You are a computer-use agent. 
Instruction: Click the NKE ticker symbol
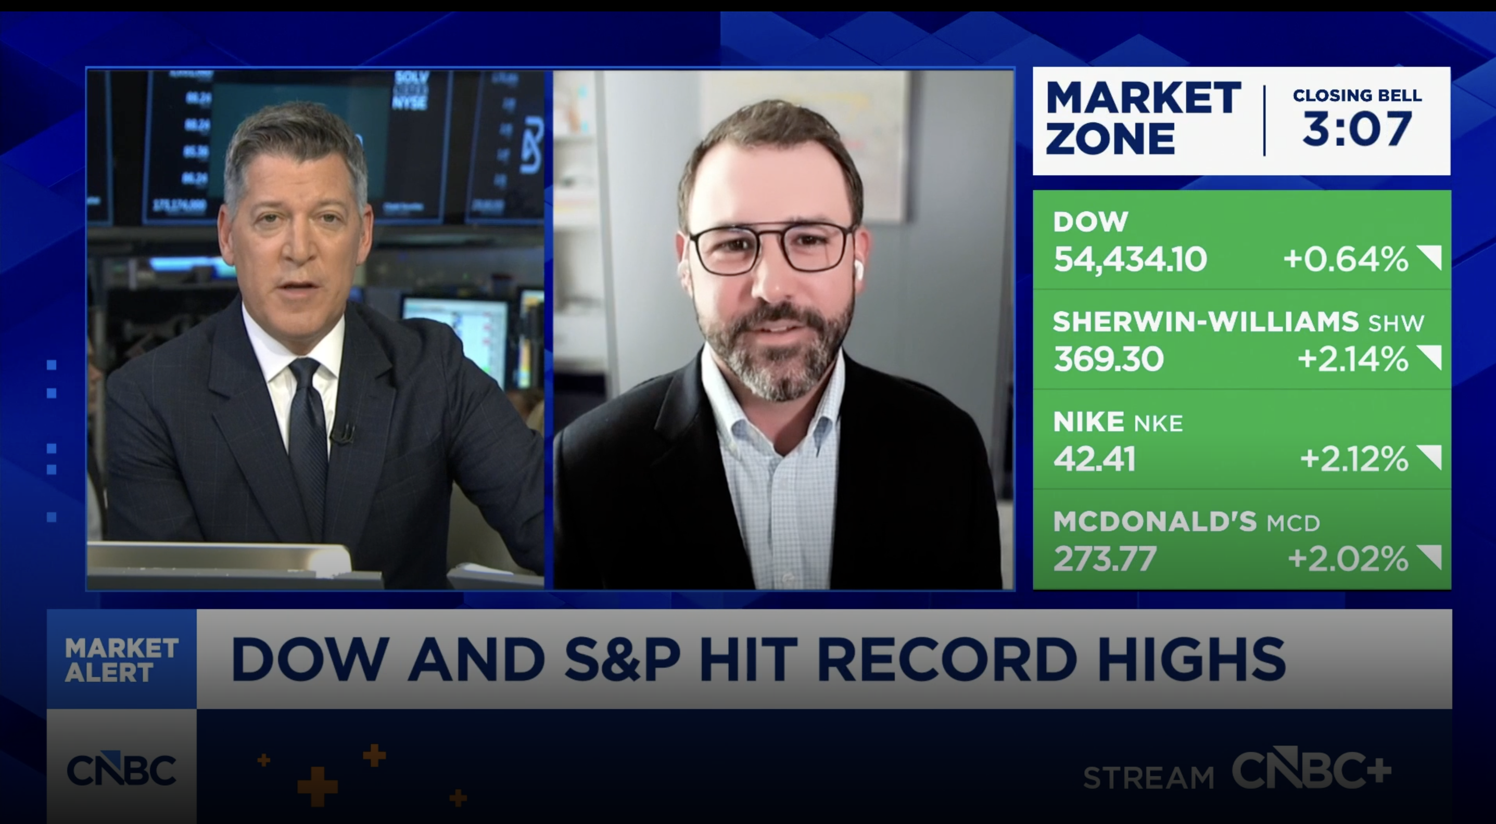coord(1158,423)
